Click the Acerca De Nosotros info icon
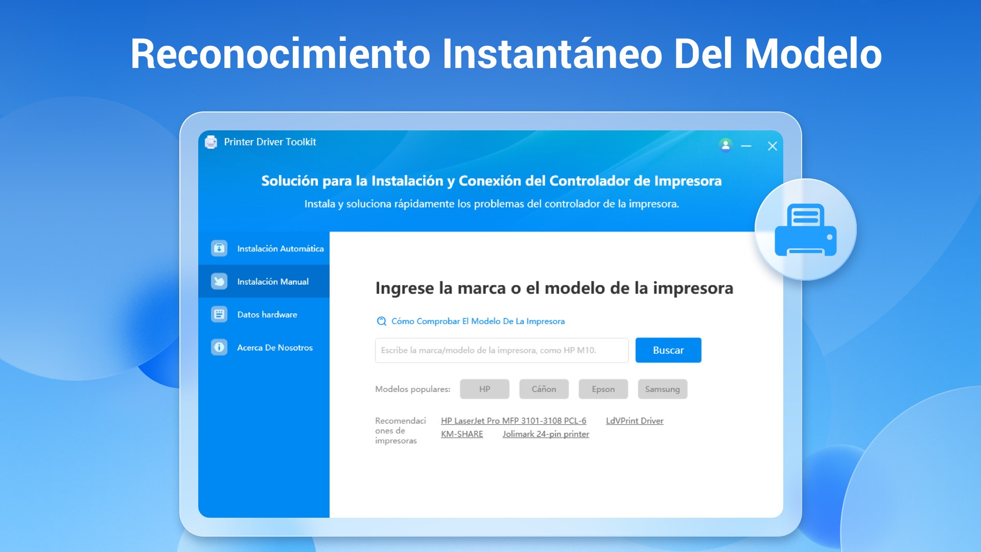 point(219,348)
